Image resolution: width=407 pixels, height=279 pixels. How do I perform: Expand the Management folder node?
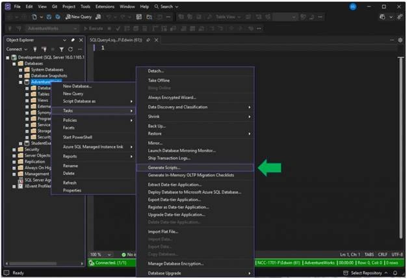pos(14,174)
